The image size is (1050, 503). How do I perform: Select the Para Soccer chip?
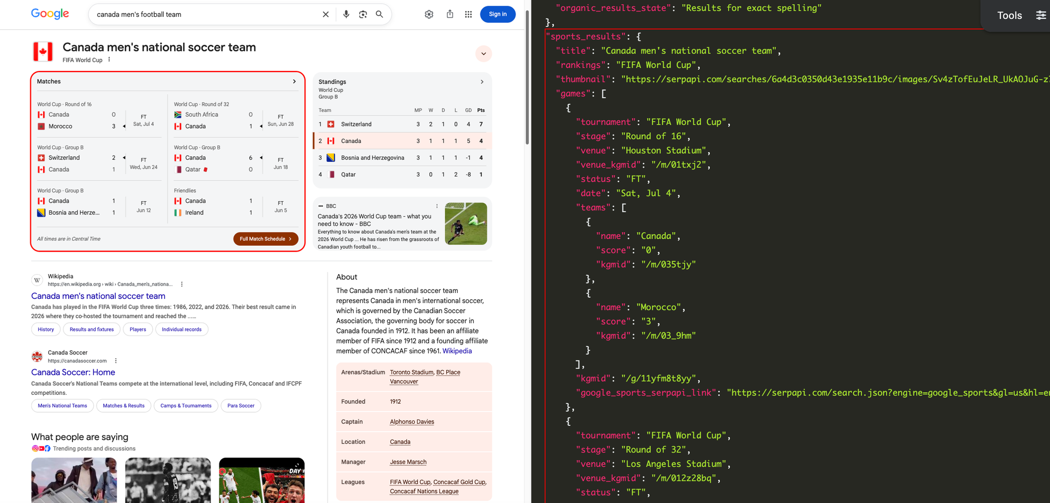(x=241, y=406)
